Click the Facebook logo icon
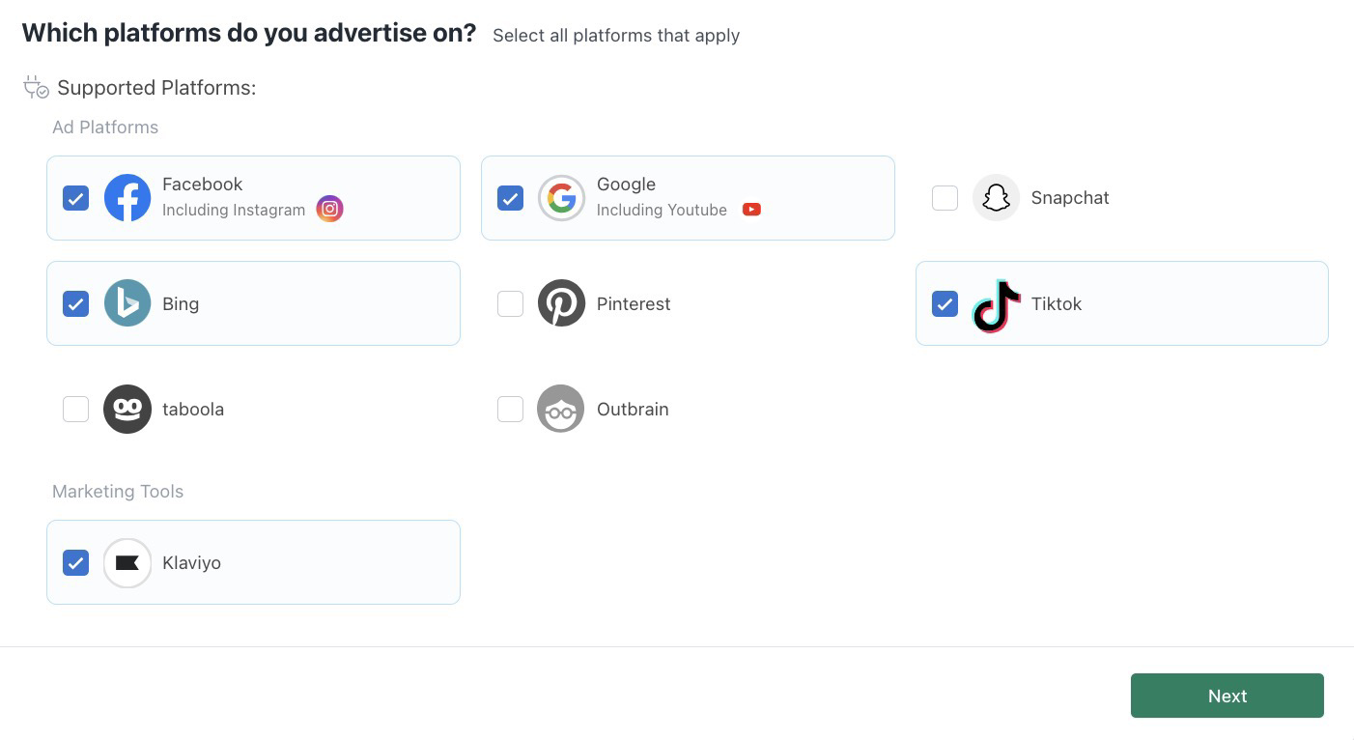 coord(127,198)
